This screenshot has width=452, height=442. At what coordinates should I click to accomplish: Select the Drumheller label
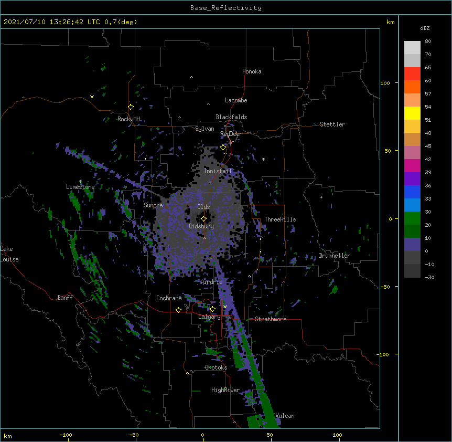tap(335, 256)
